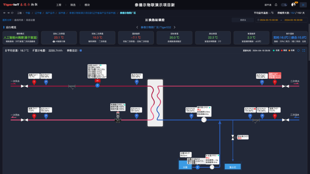Screen dimensions: 310x174
Task: Go to next station with right chevron
Action: [174, 28]
